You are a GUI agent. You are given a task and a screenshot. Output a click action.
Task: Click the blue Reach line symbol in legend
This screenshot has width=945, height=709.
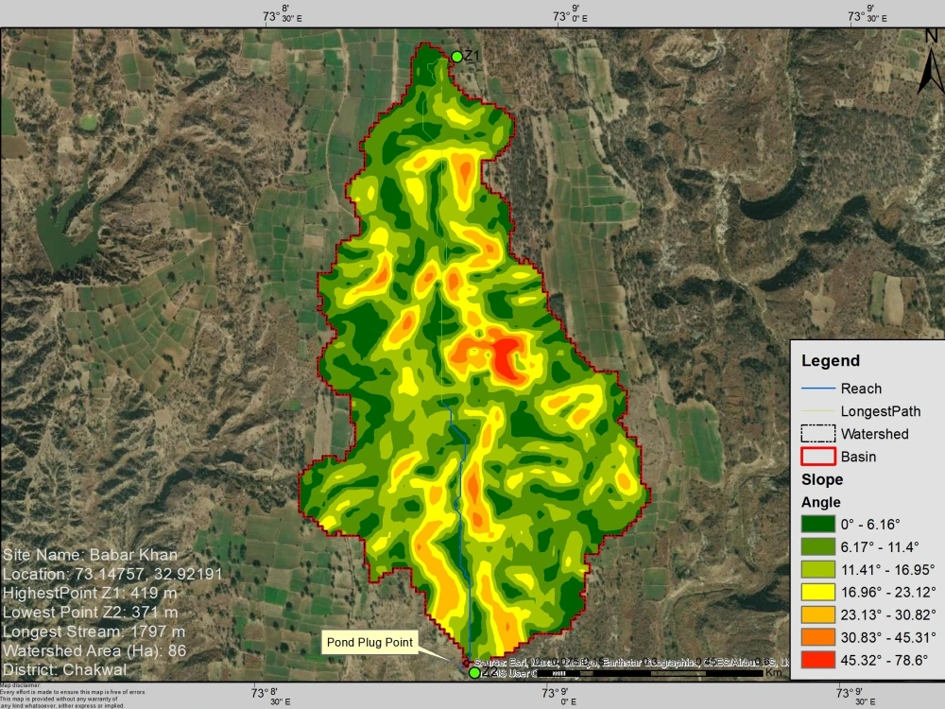818,389
